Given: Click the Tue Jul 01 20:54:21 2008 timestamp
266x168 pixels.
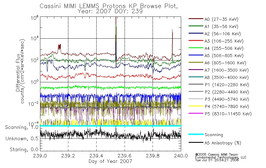Looking at the screenshot, I should pyautogui.click(x=217, y=160).
